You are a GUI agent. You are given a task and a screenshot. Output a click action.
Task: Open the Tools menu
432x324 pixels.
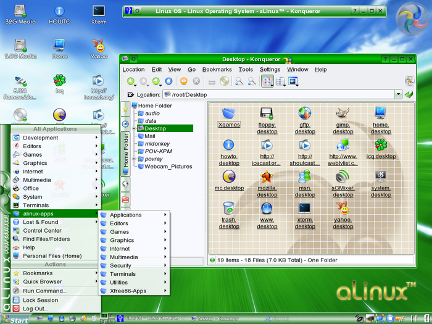click(x=246, y=69)
